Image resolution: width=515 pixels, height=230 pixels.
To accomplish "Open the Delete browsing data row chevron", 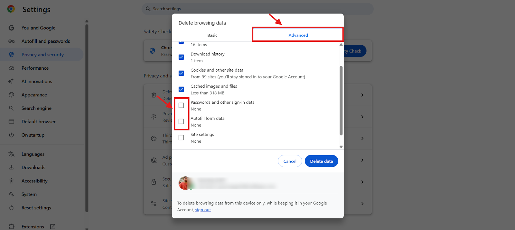I will pyautogui.click(x=362, y=95).
